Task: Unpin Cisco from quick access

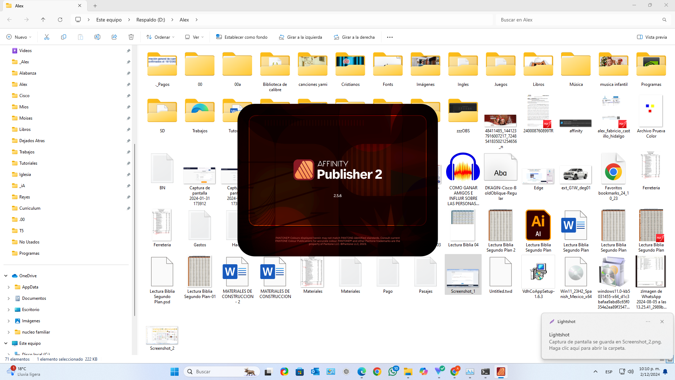Action: pyautogui.click(x=128, y=96)
